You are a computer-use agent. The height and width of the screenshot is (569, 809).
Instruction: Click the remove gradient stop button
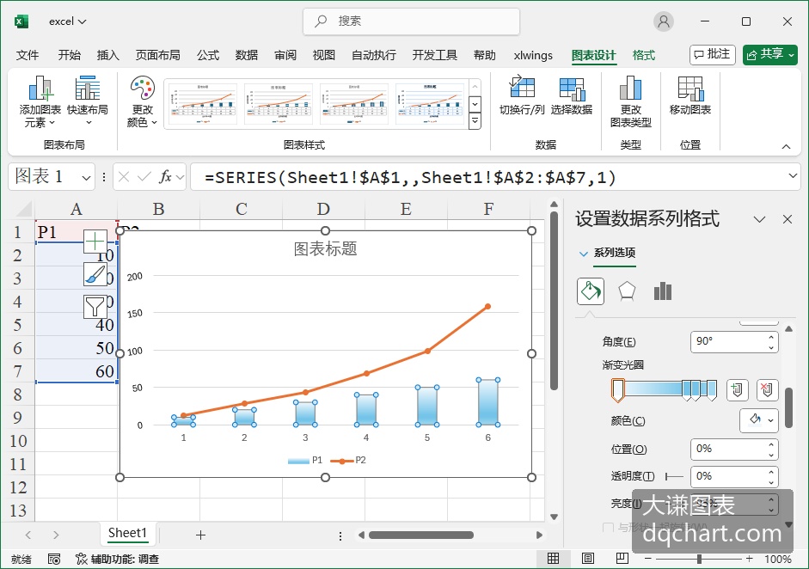point(767,390)
